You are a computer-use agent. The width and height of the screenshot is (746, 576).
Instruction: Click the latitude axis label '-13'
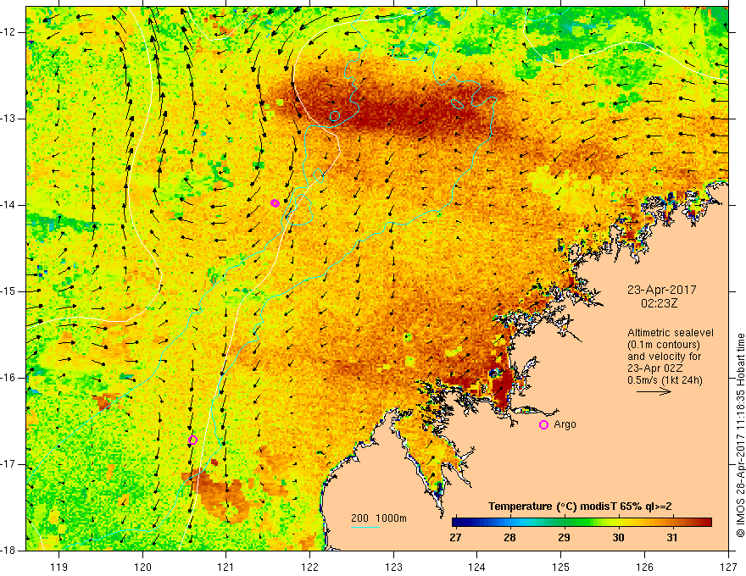(x=9, y=119)
